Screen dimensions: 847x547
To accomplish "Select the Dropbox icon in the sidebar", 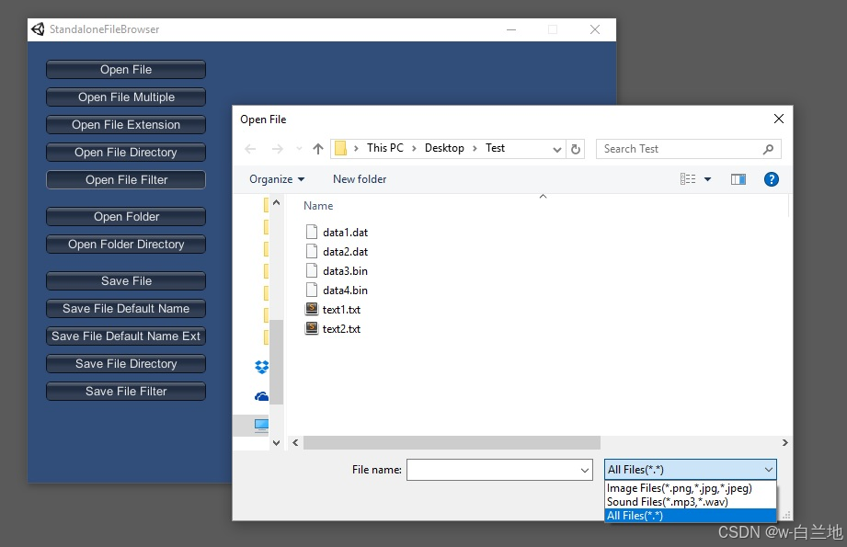I will pyautogui.click(x=261, y=365).
